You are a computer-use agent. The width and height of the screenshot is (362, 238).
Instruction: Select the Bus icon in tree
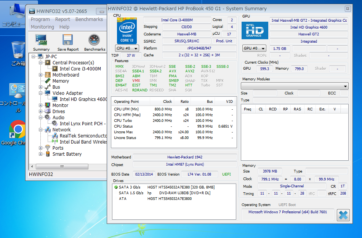pos(48,87)
